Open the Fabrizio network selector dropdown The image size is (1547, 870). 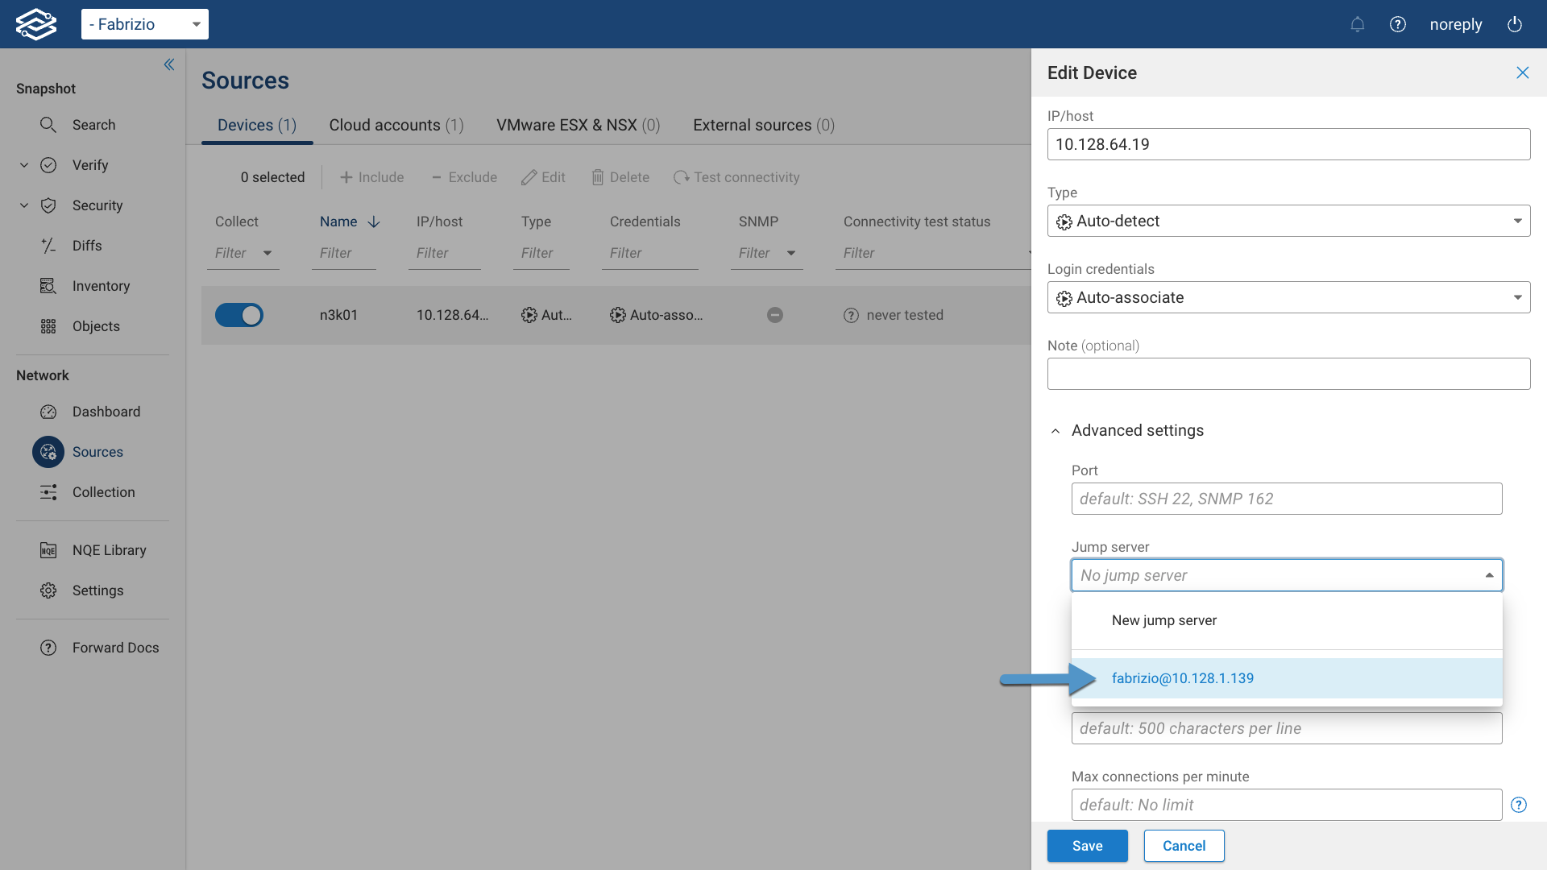point(145,24)
